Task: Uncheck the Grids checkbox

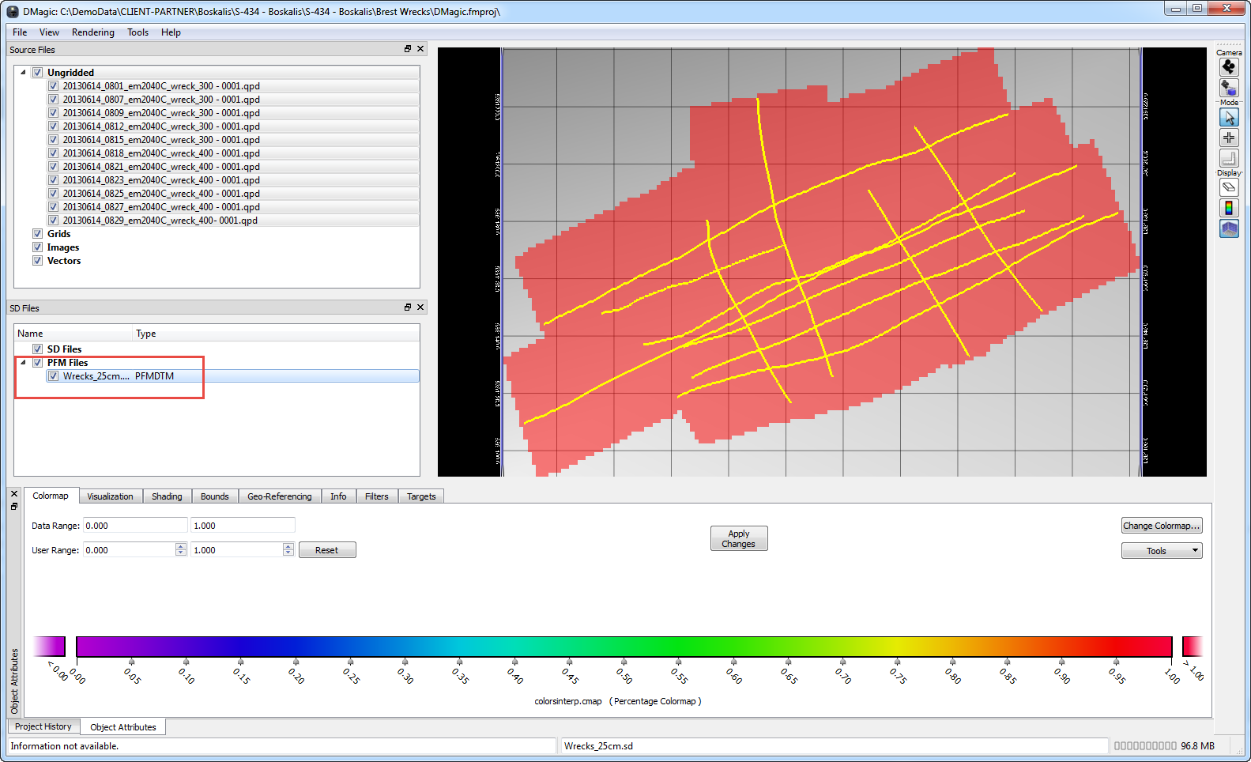Action: pyautogui.click(x=37, y=234)
